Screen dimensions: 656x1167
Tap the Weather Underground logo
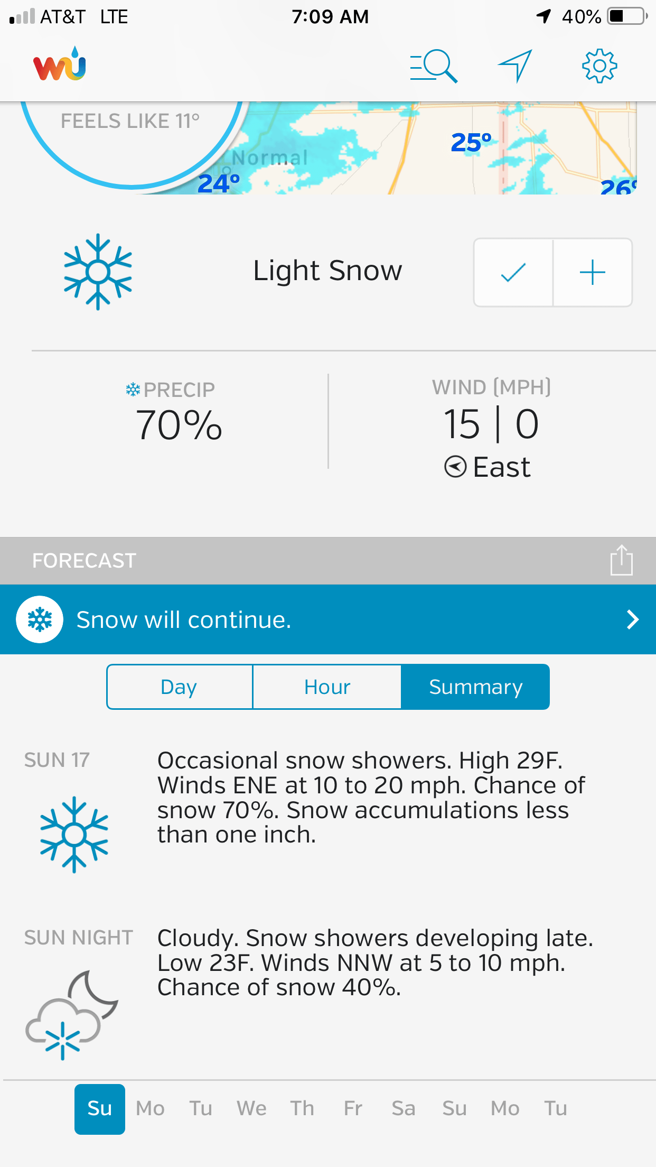point(60,65)
